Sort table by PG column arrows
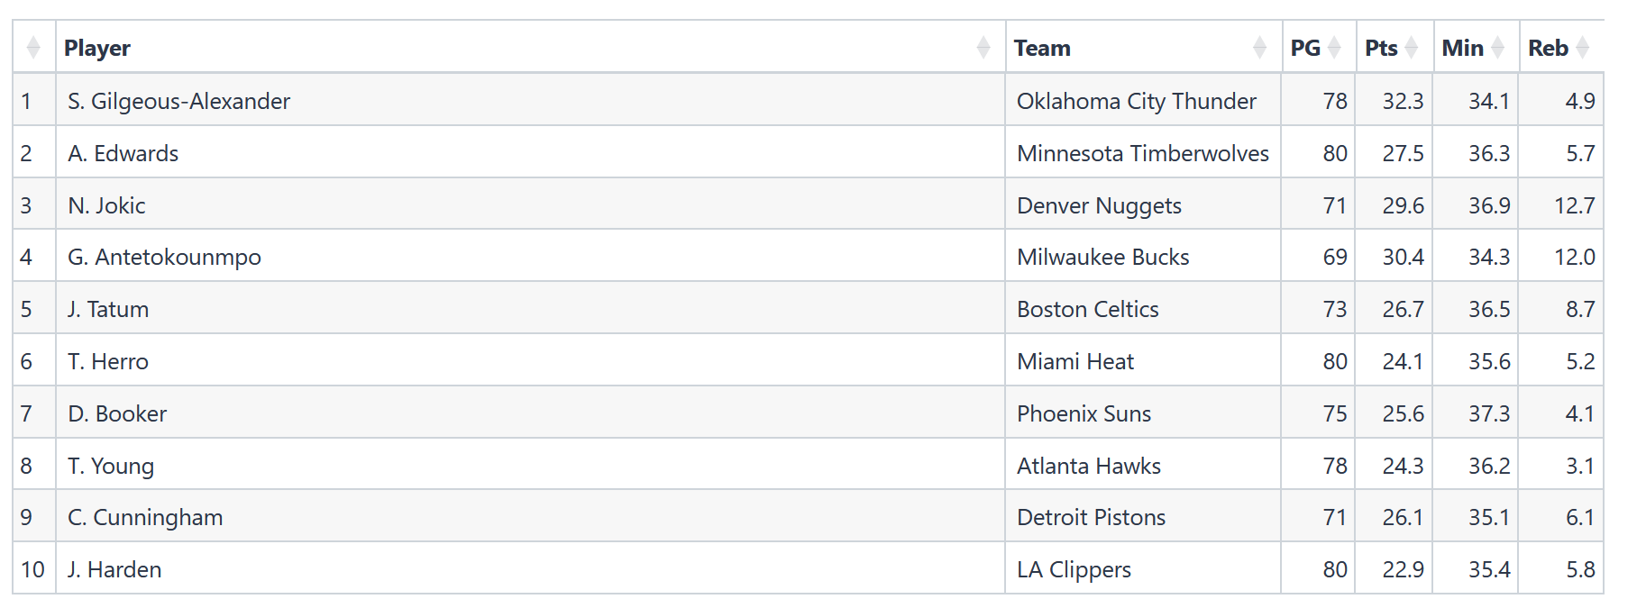 click(x=1334, y=48)
